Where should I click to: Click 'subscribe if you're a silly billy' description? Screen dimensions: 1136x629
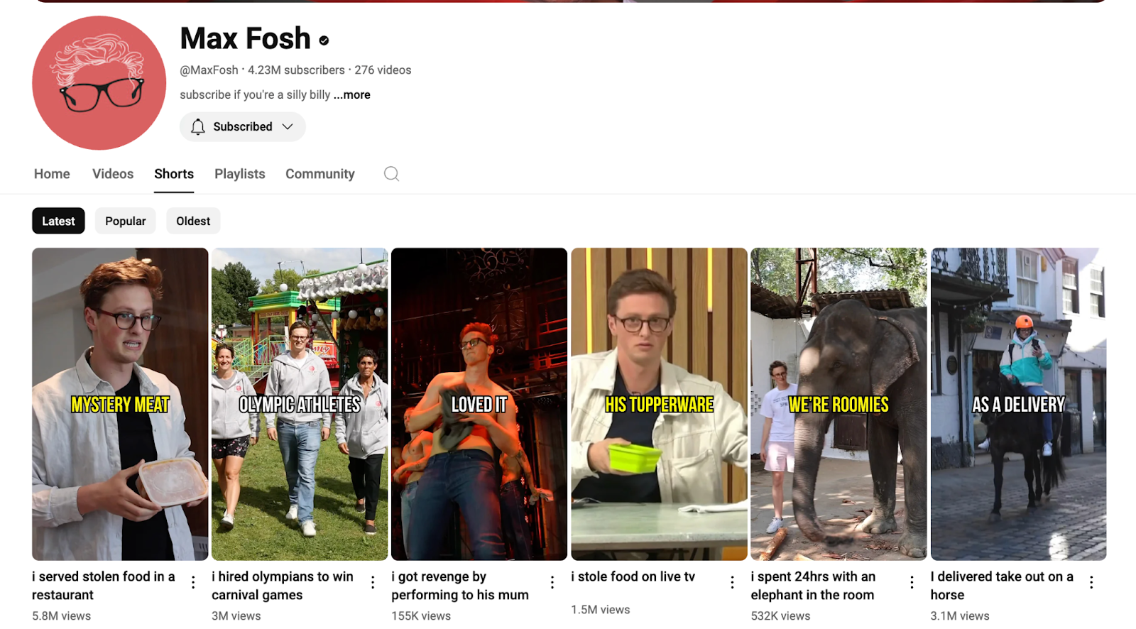click(x=255, y=94)
